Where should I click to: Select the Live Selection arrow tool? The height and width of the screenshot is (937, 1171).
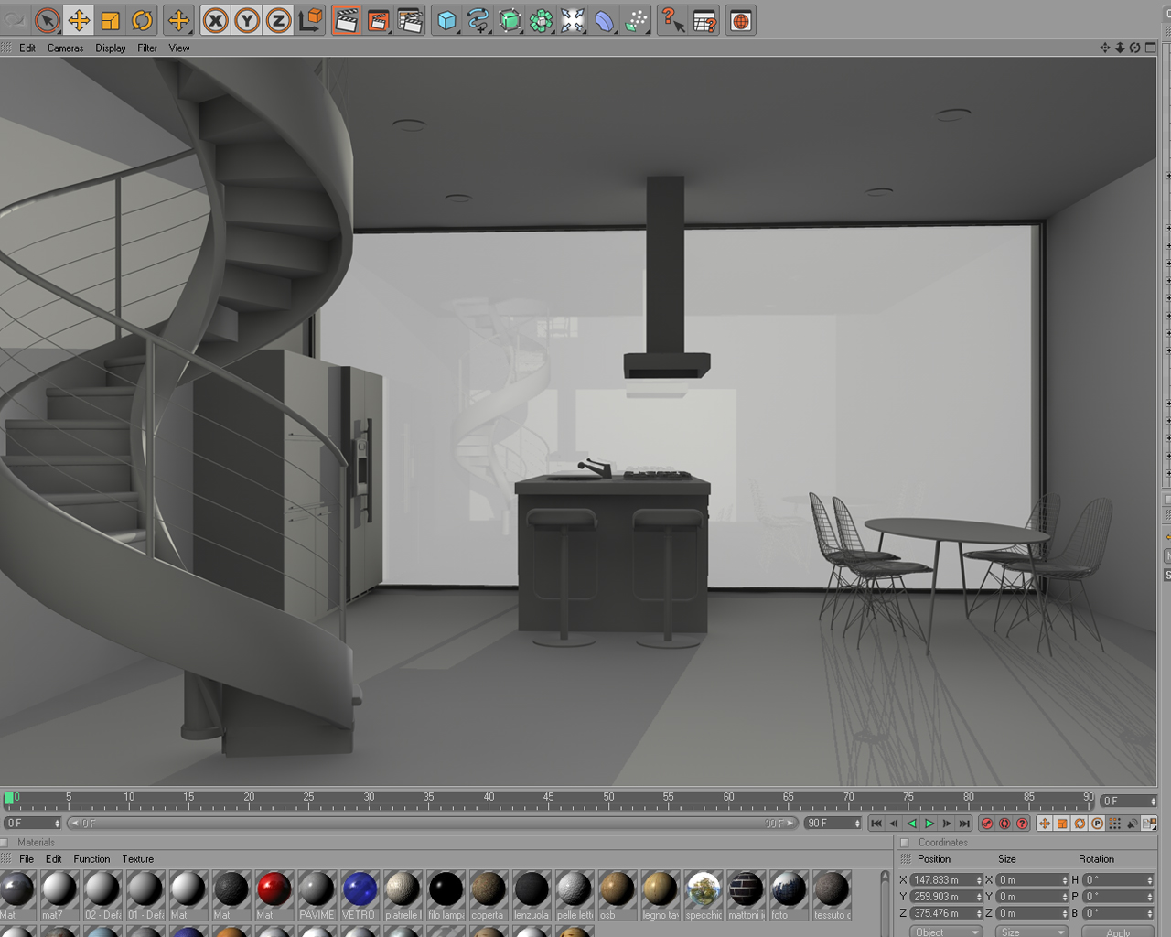click(47, 19)
